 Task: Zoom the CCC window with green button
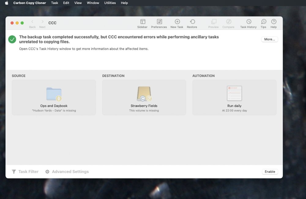22,23
